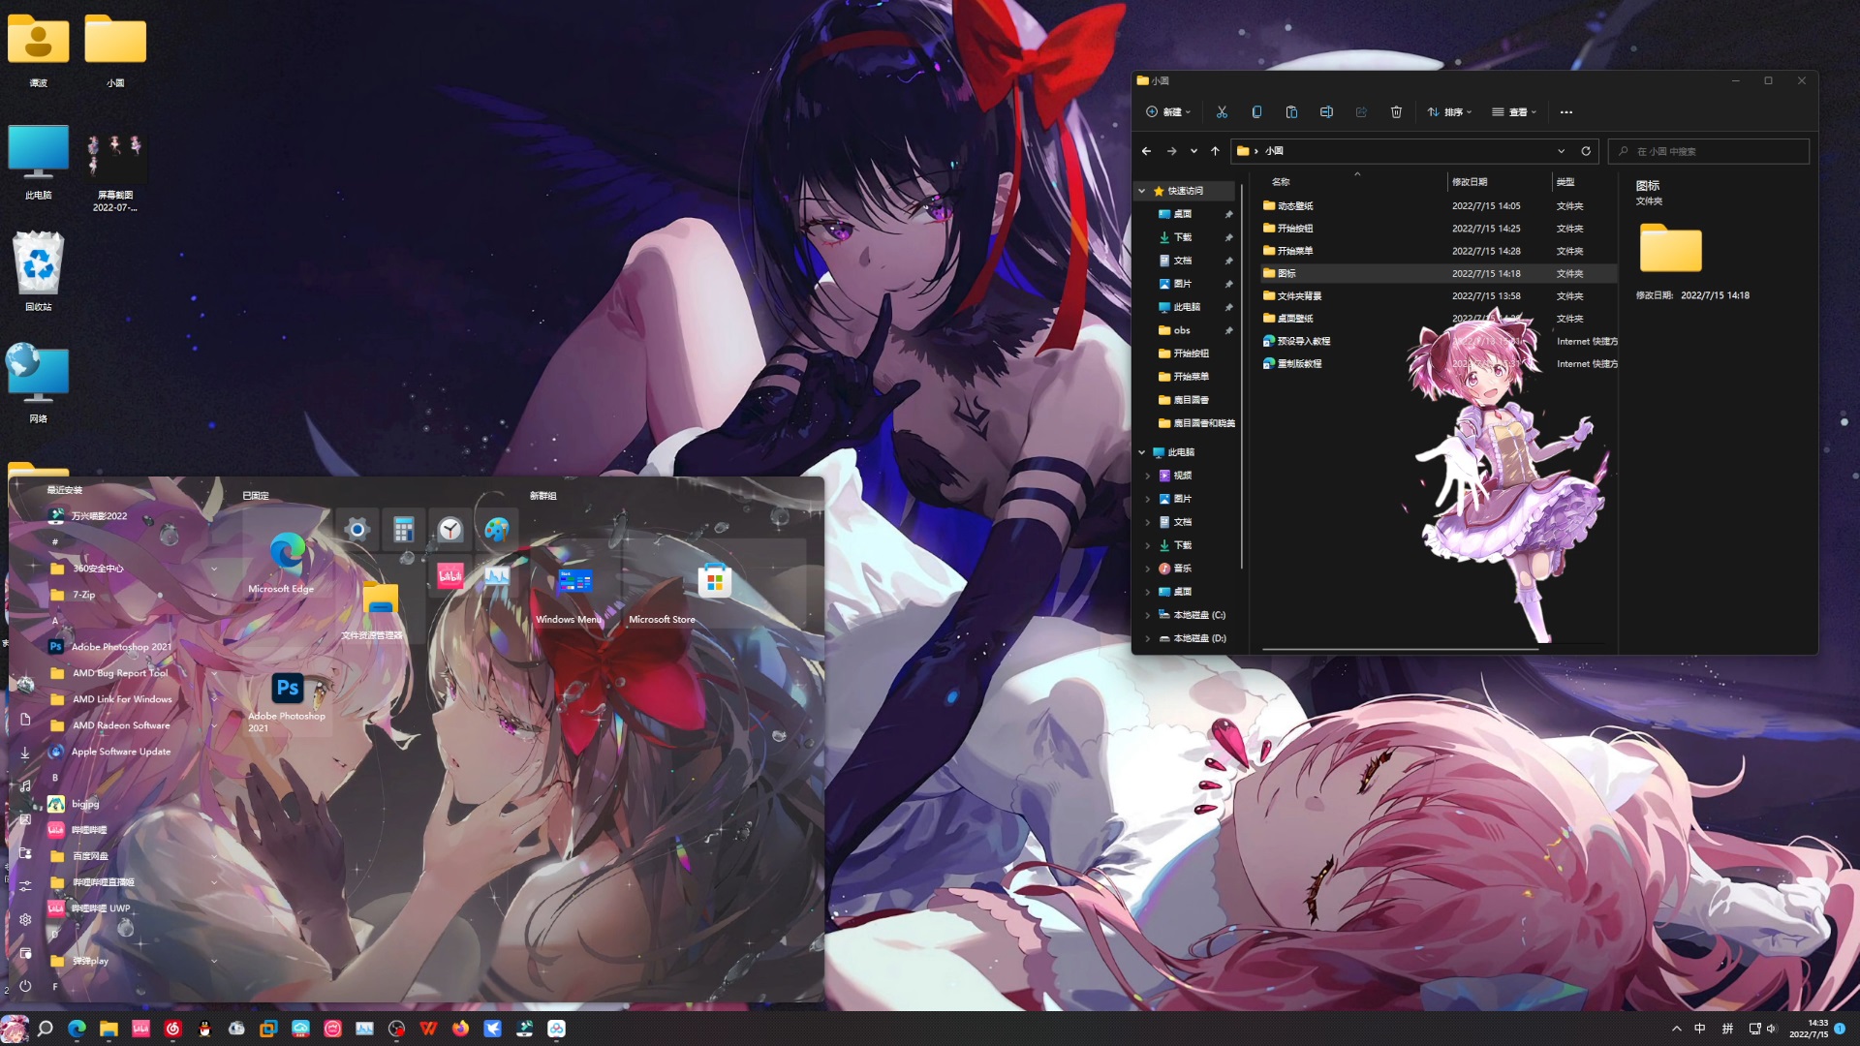1860x1046 pixels.
Task: Click the Delete trash icon in Explorer
Action: pyautogui.click(x=1396, y=112)
